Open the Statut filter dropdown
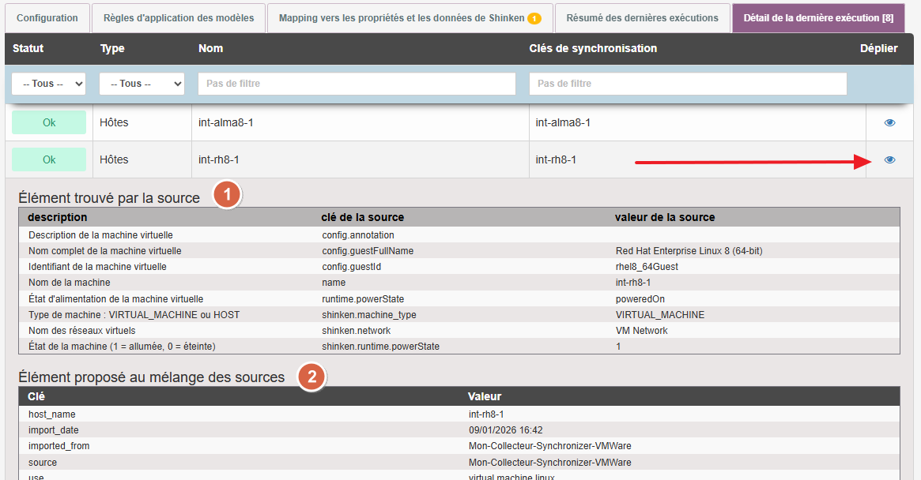921x480 pixels. (48, 84)
